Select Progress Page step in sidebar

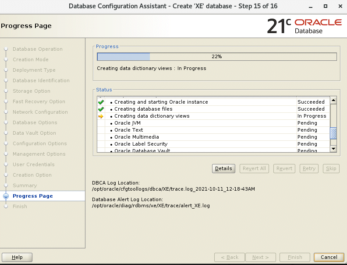coord(33,196)
